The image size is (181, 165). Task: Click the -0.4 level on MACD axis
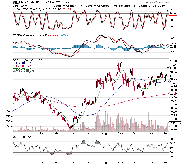pyautogui.click(x=172, y=57)
